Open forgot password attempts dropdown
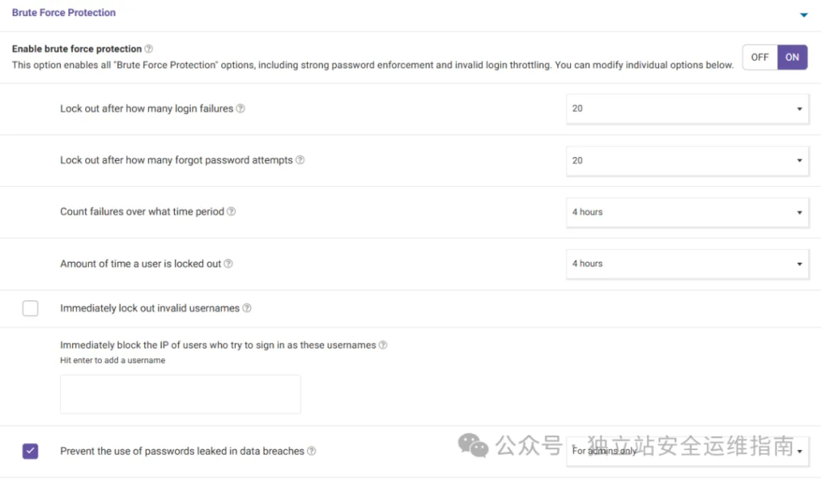The height and width of the screenshot is (479, 821). coord(687,160)
